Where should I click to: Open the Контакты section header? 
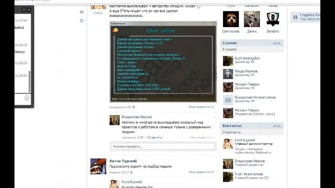pos(232,126)
